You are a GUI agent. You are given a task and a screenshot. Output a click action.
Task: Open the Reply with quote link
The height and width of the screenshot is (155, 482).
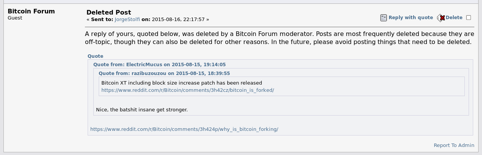pyautogui.click(x=410, y=18)
